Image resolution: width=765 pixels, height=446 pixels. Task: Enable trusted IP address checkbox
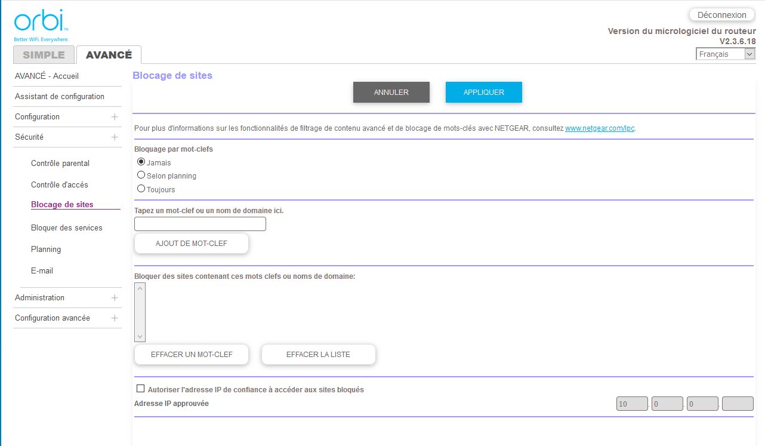point(141,389)
